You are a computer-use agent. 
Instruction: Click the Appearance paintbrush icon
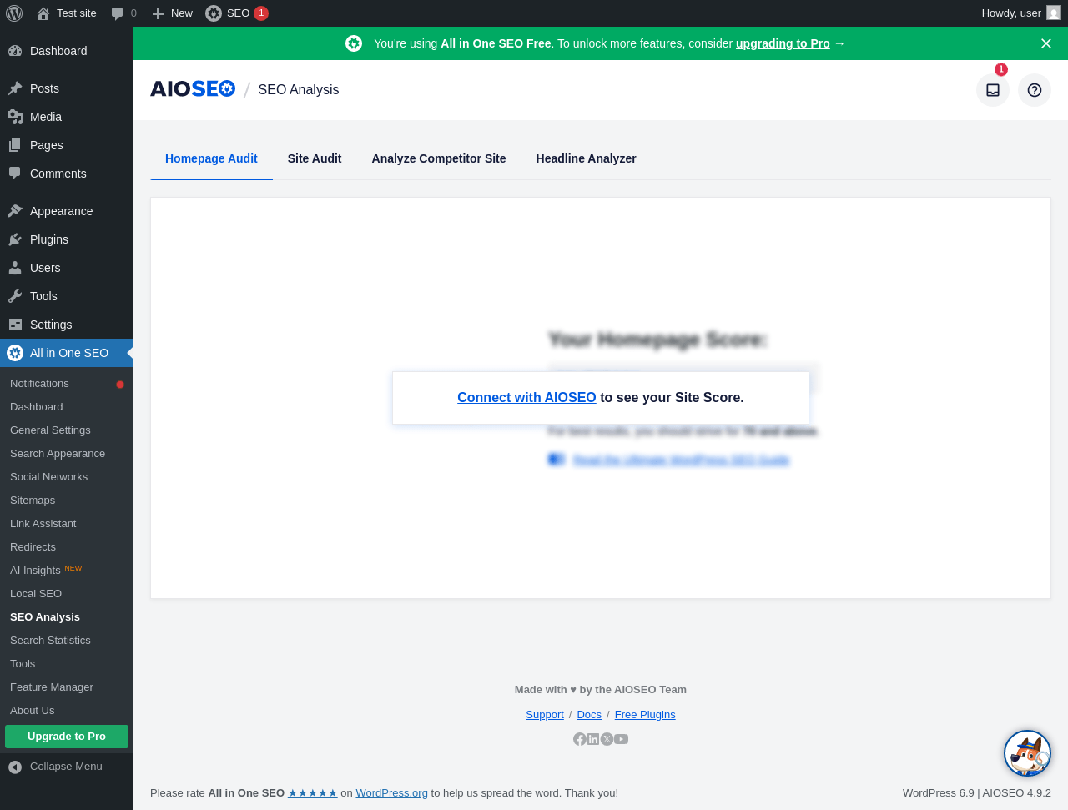(x=15, y=211)
